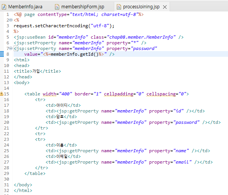Click the 이름 cell text on line 24

[x=60, y=145]
